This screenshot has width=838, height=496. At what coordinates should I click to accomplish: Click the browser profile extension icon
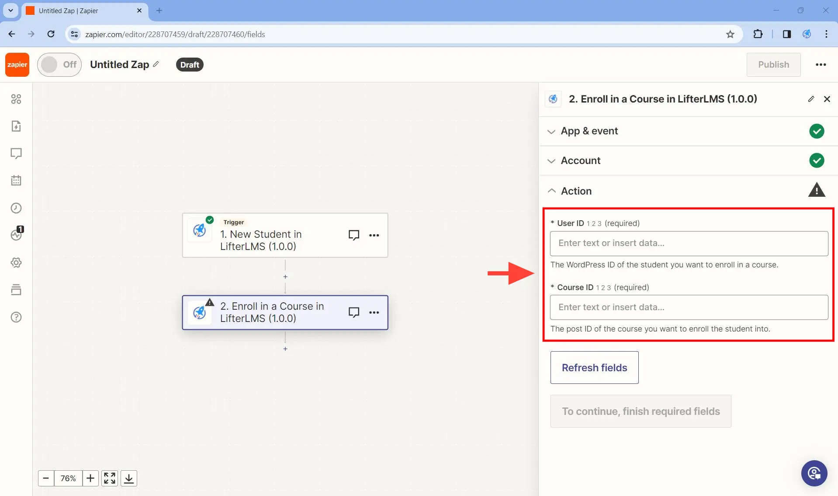click(807, 34)
